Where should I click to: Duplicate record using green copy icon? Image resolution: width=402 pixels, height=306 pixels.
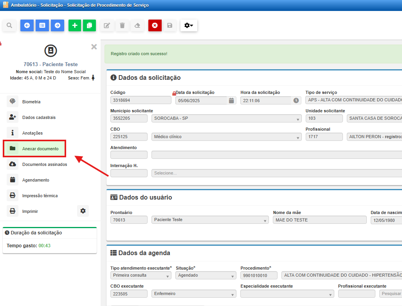[89, 25]
